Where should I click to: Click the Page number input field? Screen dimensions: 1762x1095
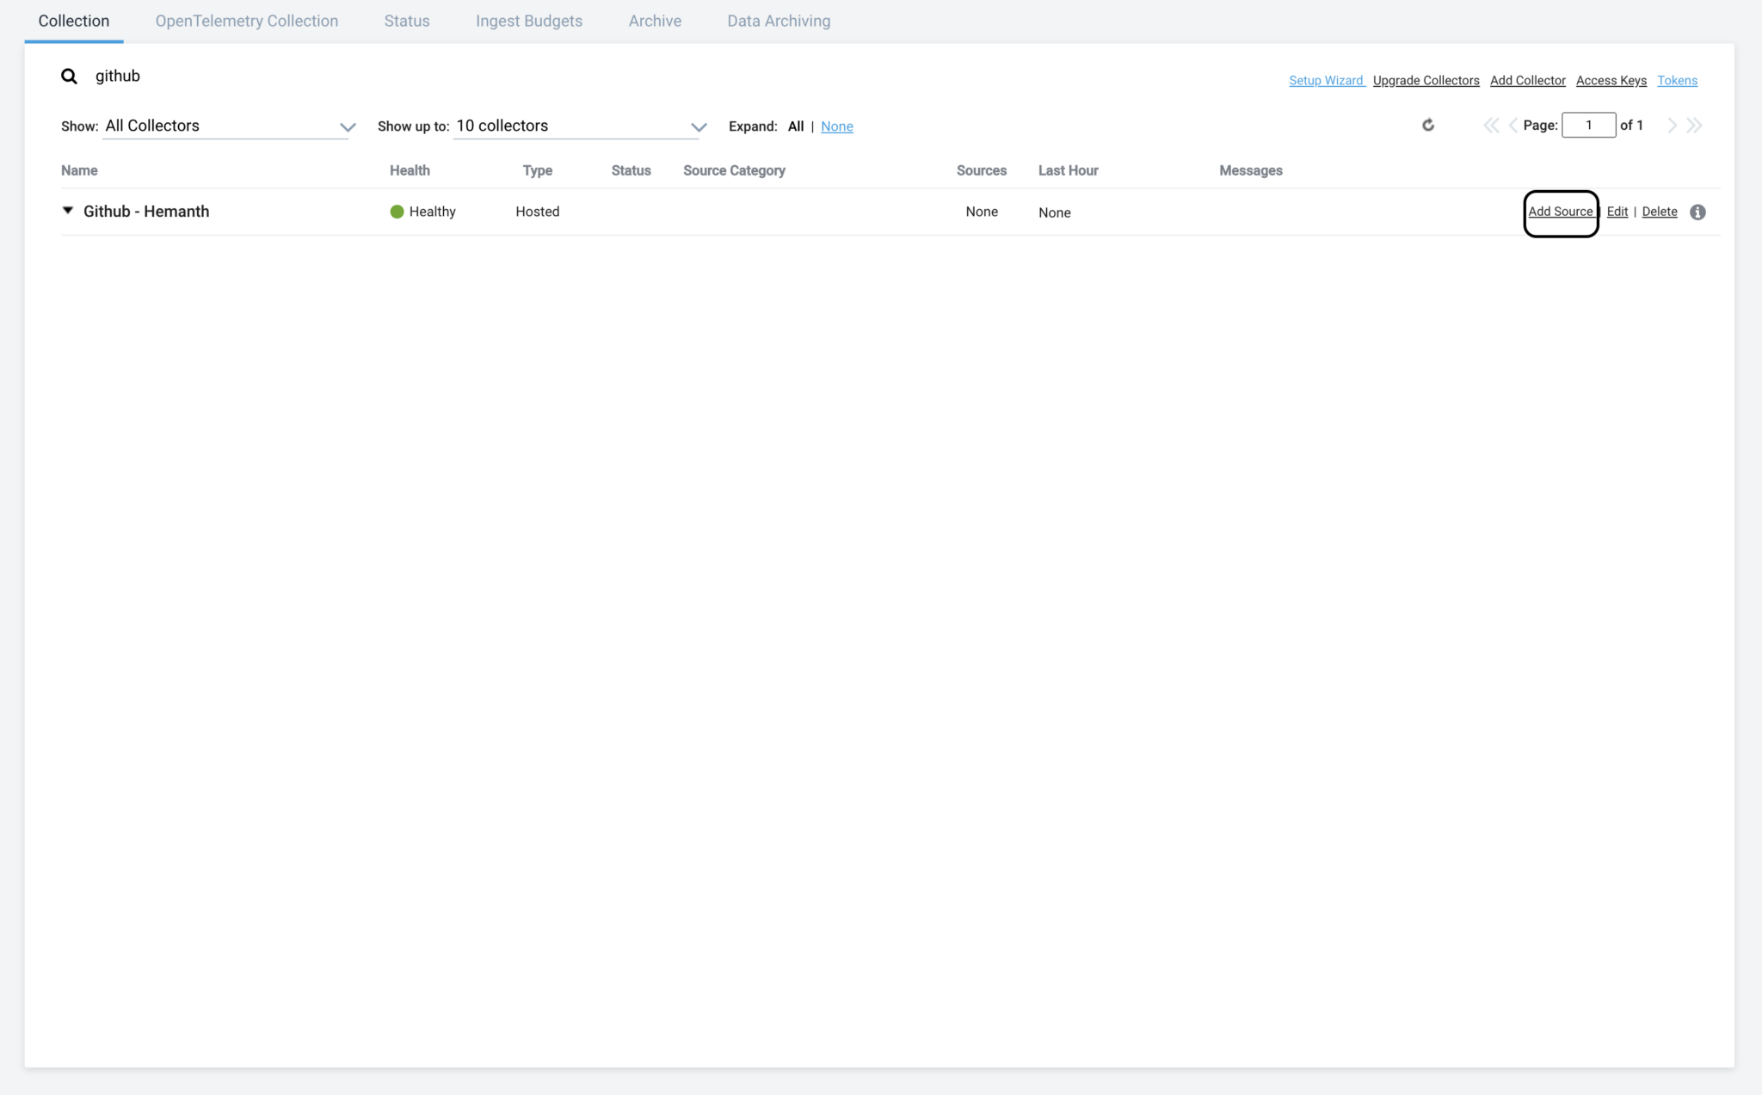(1588, 126)
